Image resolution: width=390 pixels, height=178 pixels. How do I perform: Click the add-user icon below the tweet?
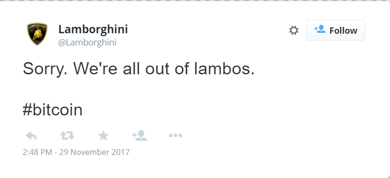pyautogui.click(x=139, y=135)
